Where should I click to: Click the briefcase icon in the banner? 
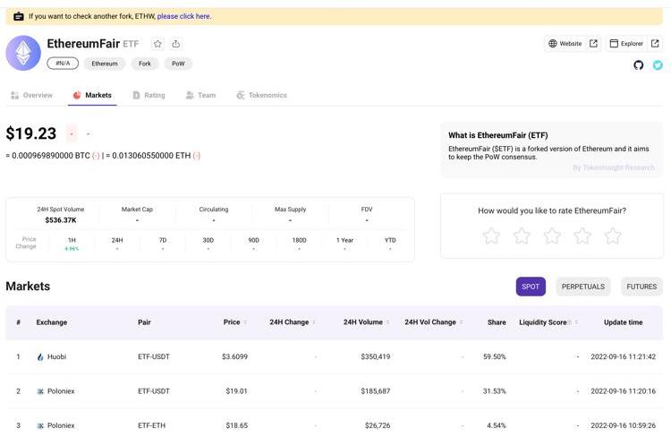(19, 16)
